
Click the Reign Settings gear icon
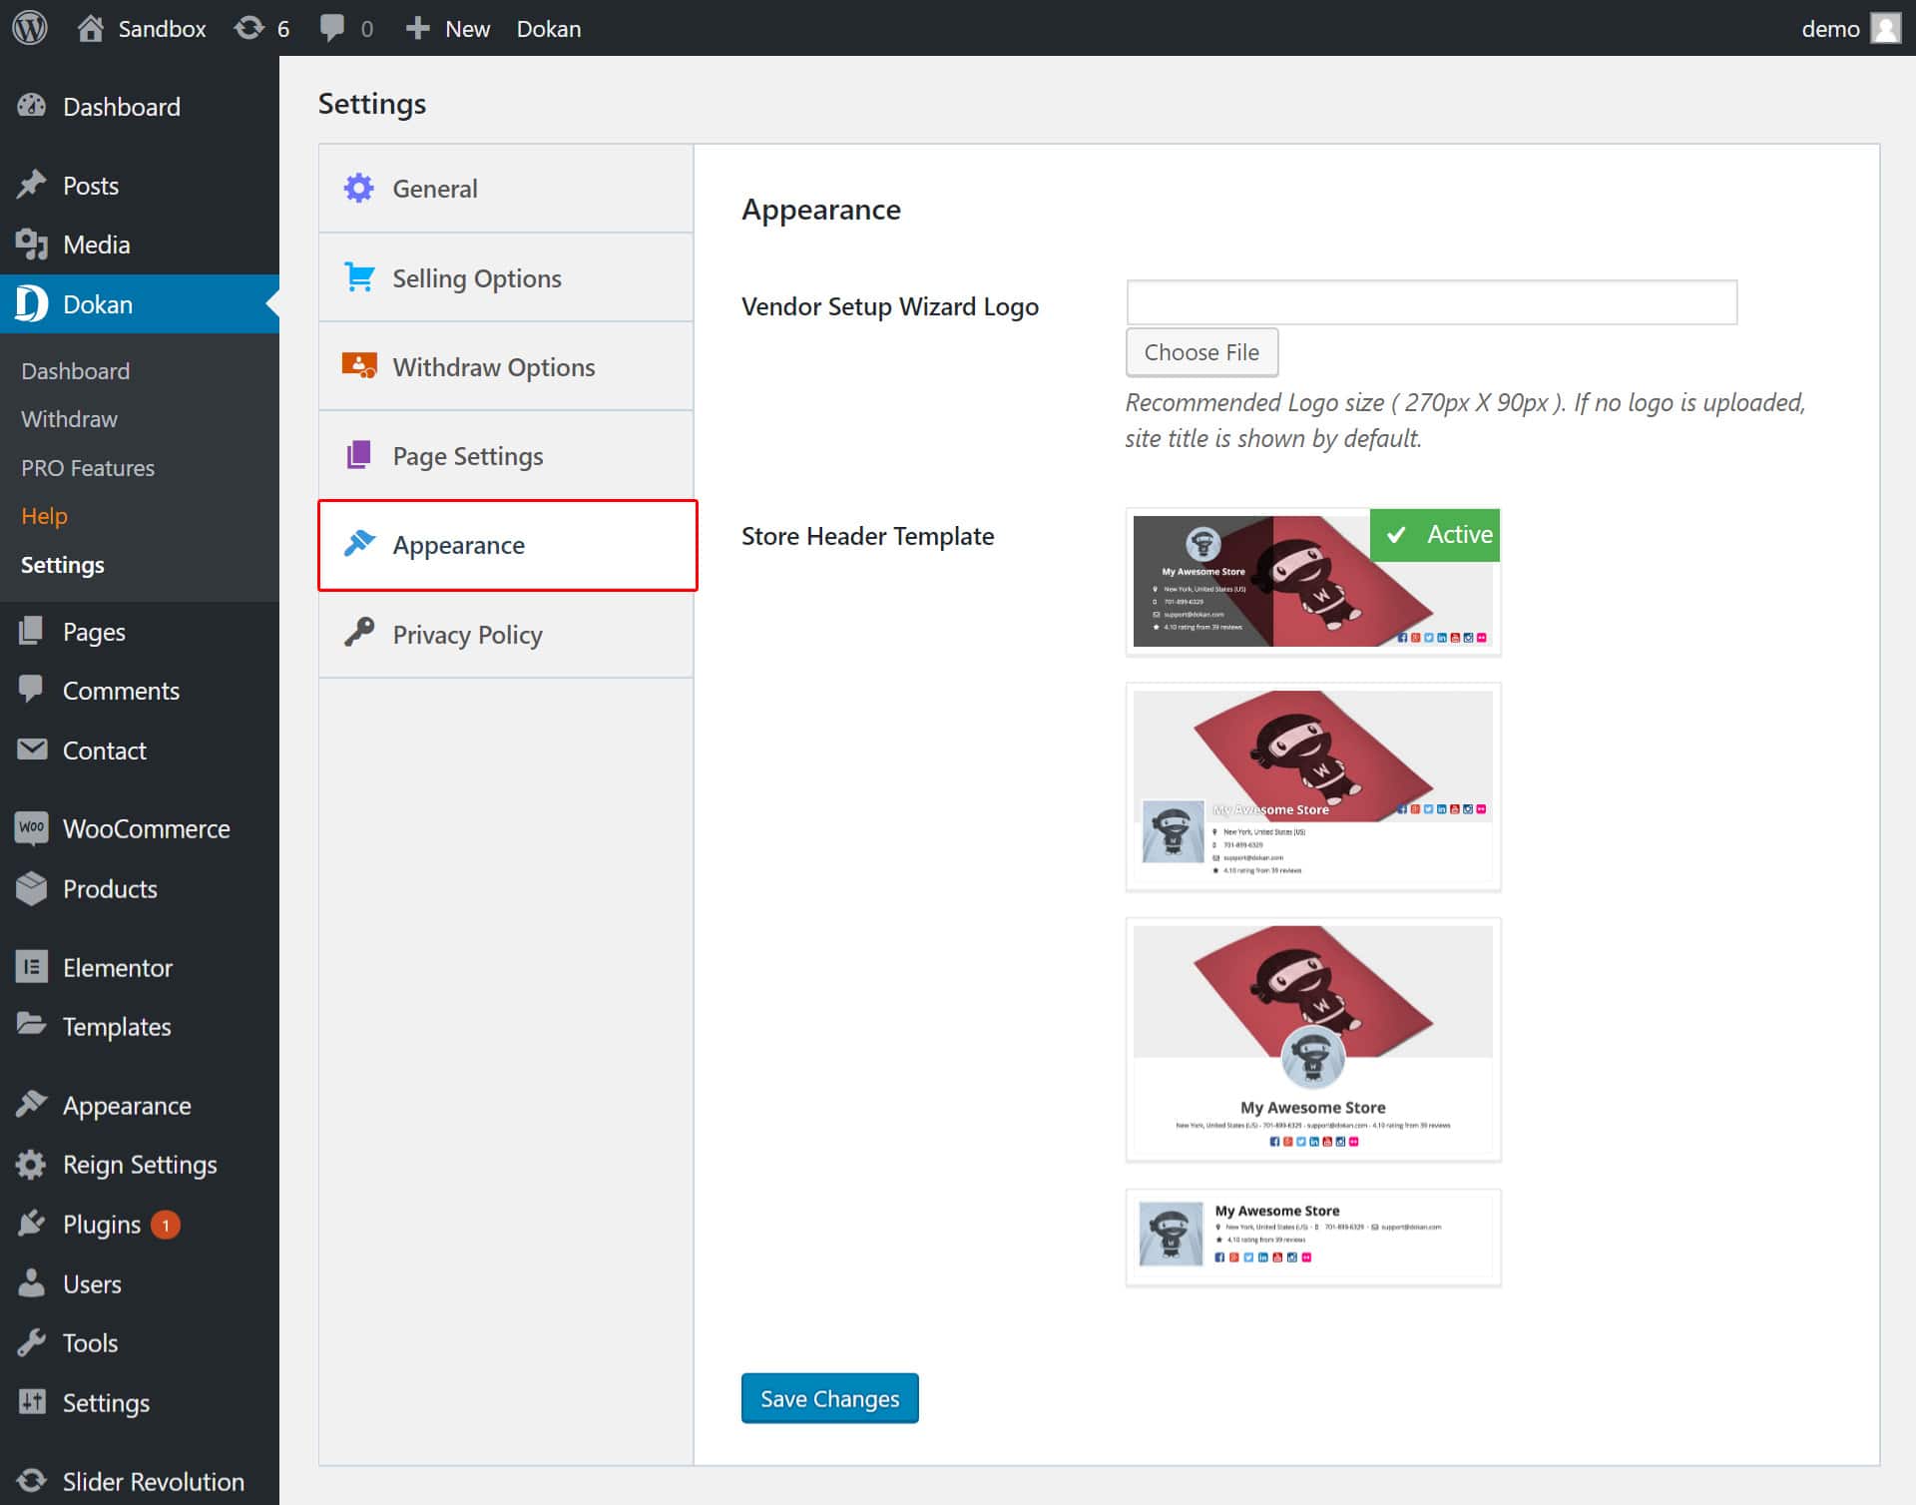31,1165
